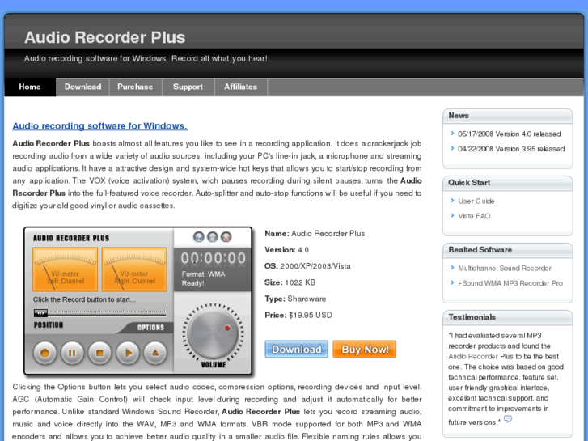Click the arrow bullet beside Multichannel Sound Recorder
The width and height of the screenshot is (588, 441).
coord(452,268)
